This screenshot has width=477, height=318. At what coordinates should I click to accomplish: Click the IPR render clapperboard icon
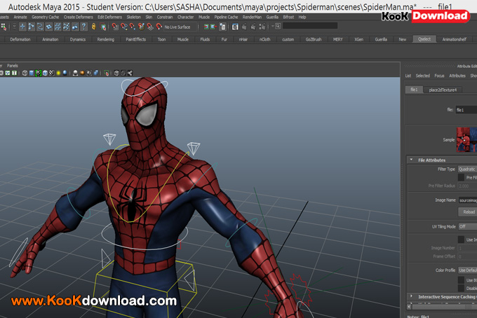coord(253,27)
